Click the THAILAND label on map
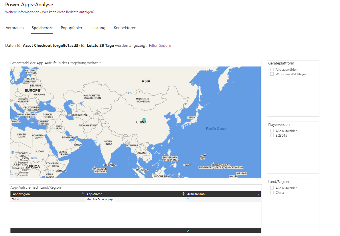The image size is (340, 236). 140,153
